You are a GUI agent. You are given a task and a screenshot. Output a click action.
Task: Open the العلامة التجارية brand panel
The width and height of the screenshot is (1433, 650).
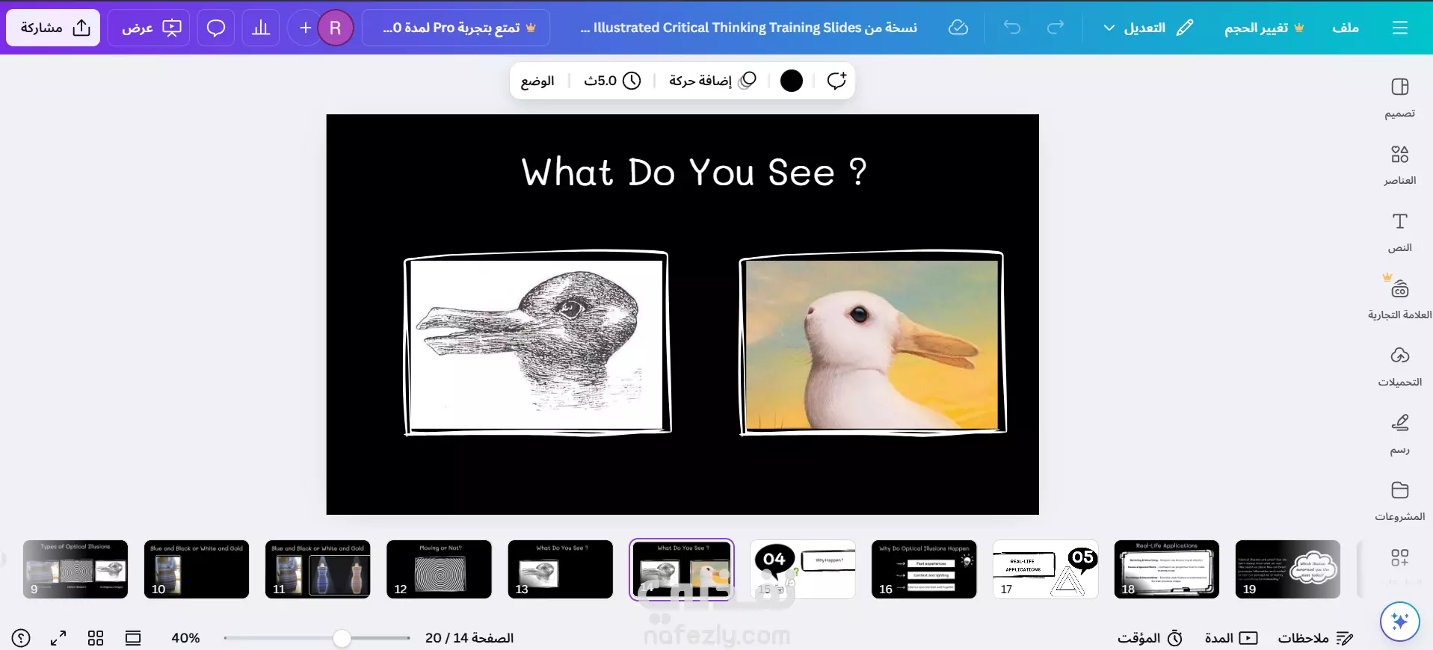(x=1400, y=299)
